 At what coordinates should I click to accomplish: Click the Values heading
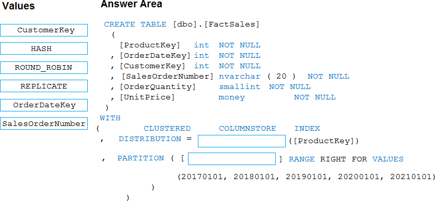pos(18,6)
